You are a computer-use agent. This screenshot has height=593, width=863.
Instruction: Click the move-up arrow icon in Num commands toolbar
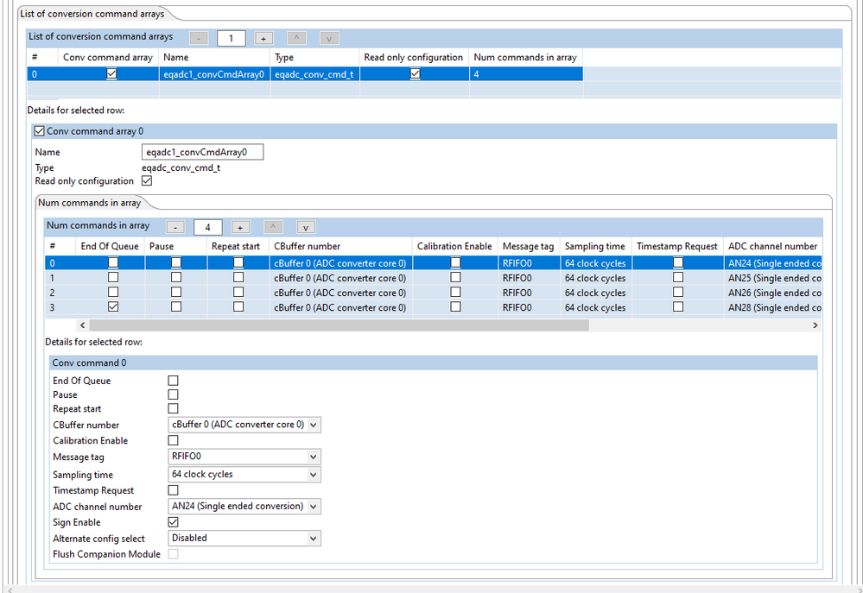[x=273, y=226]
